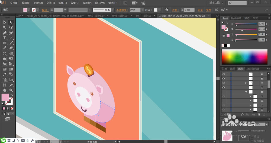Click the Swap Fill and Stroke arrows
The height and width of the screenshot is (143, 271).
[12, 95]
